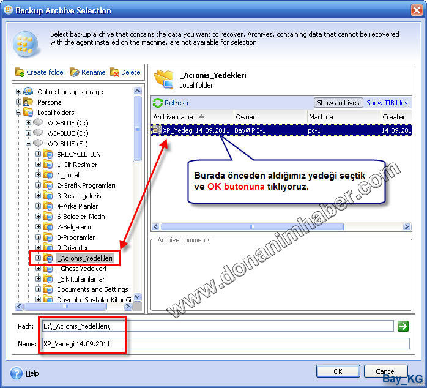Expand the 2-Grafik Programları folder

pos(38,185)
